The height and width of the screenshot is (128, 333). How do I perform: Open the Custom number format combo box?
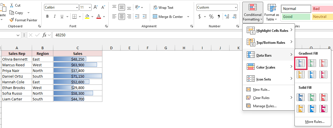(217, 7)
